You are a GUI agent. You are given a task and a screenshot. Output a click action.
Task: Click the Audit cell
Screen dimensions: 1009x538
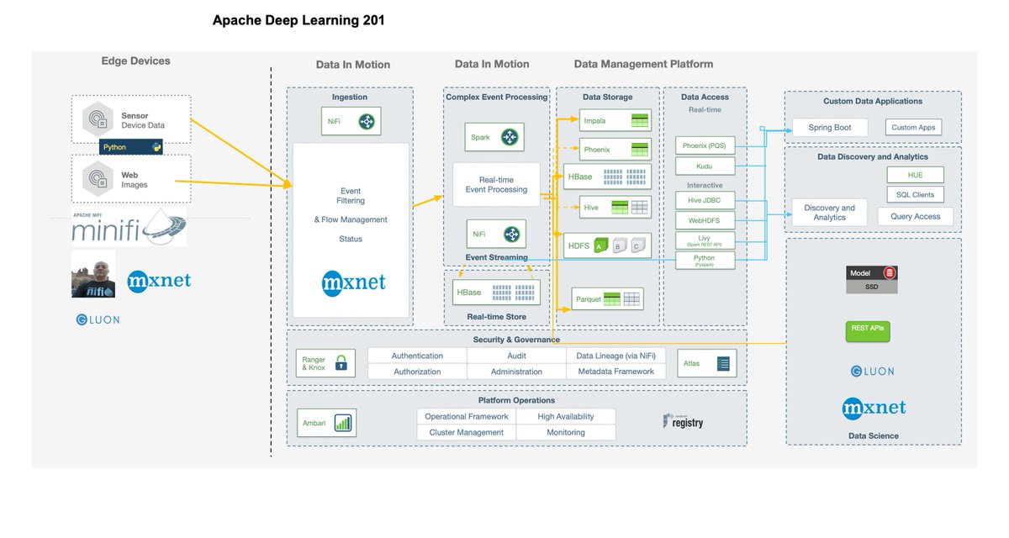(516, 356)
